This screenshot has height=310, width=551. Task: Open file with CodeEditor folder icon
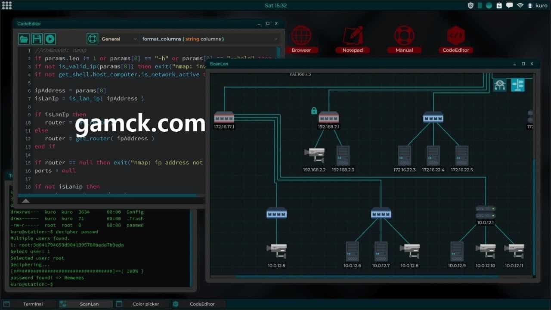[x=24, y=39]
